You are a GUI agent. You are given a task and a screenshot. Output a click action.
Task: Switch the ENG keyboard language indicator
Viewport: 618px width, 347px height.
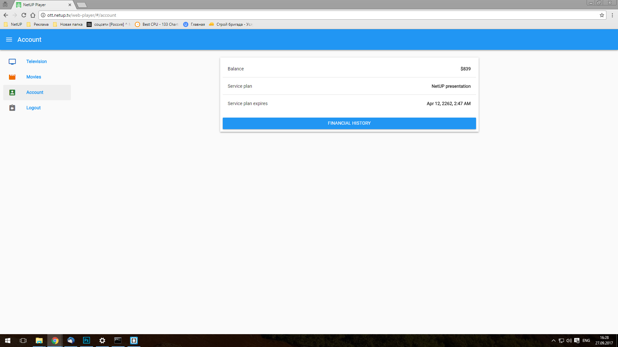586,341
